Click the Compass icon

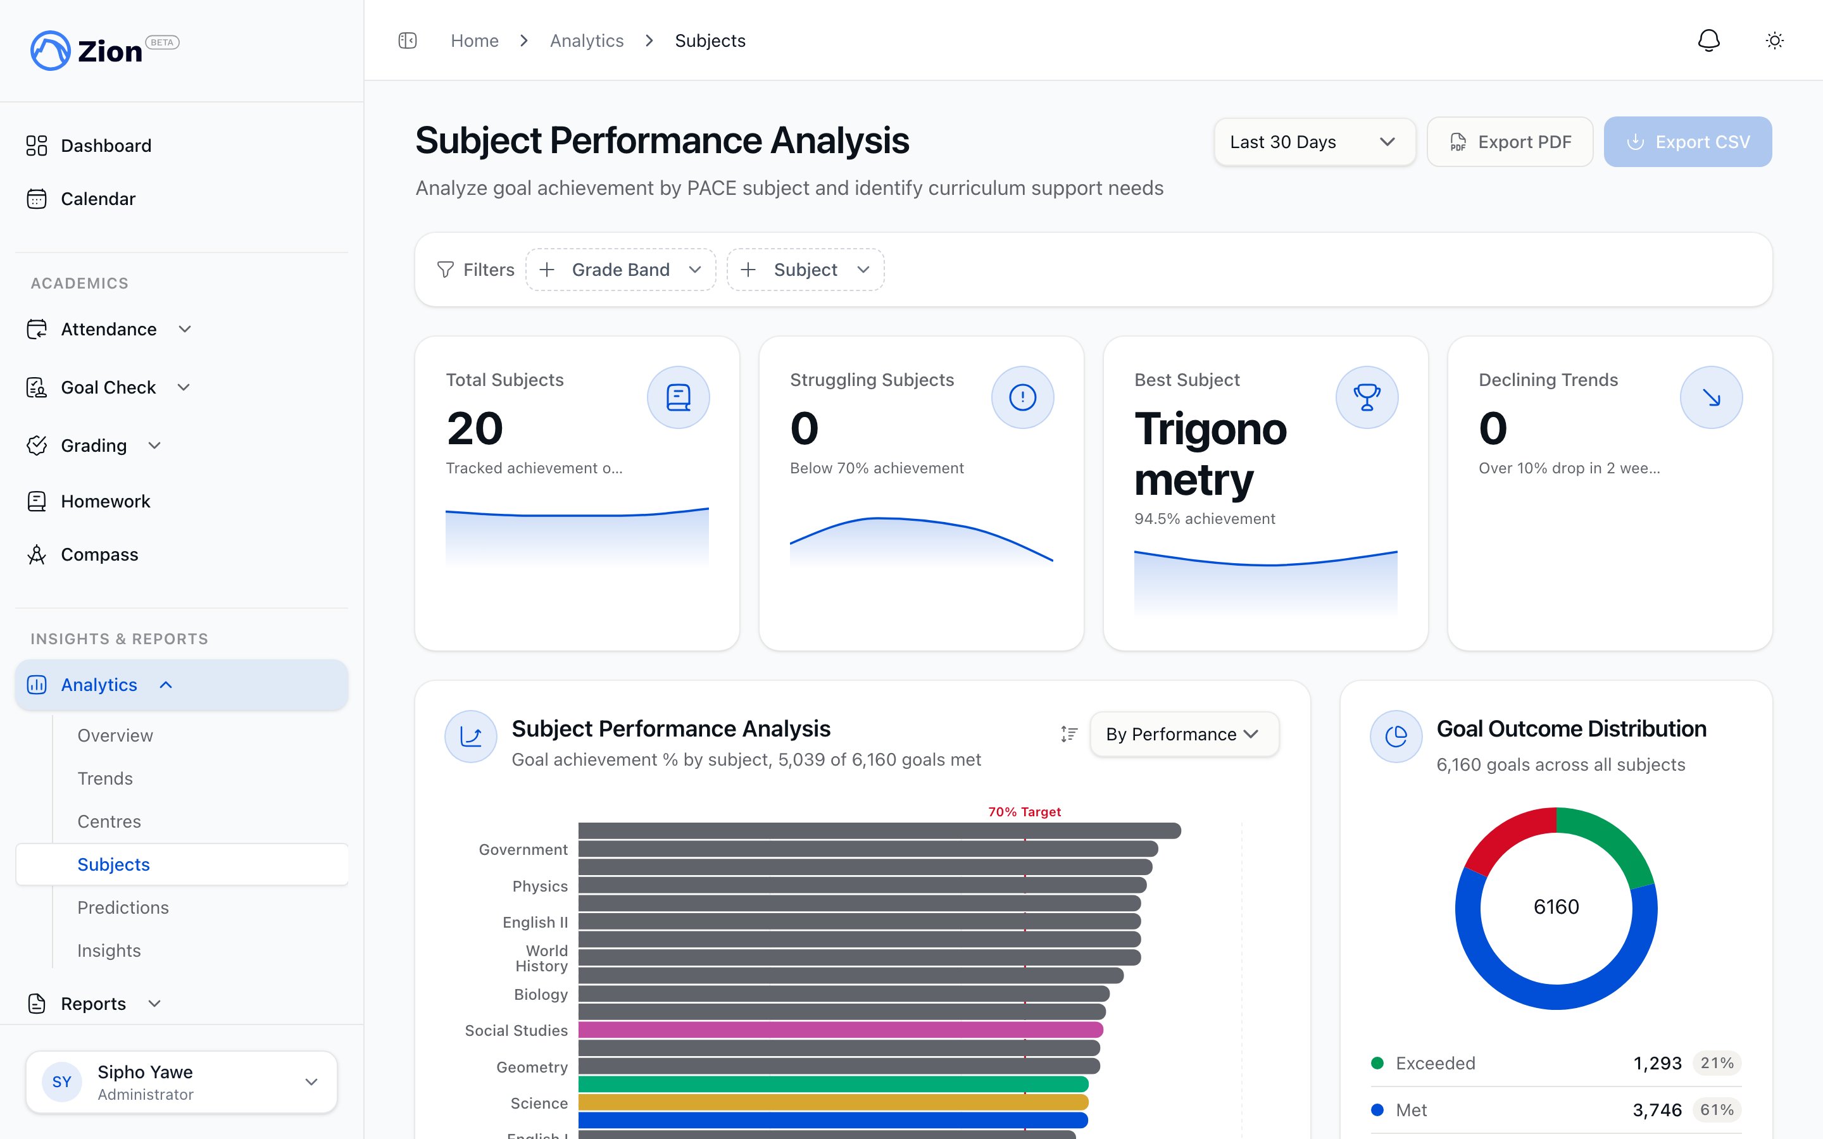coord(37,554)
